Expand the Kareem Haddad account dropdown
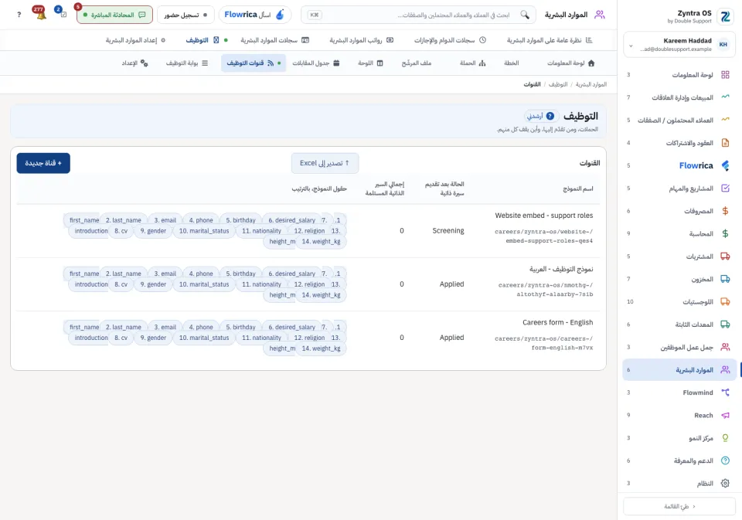 coord(631,46)
